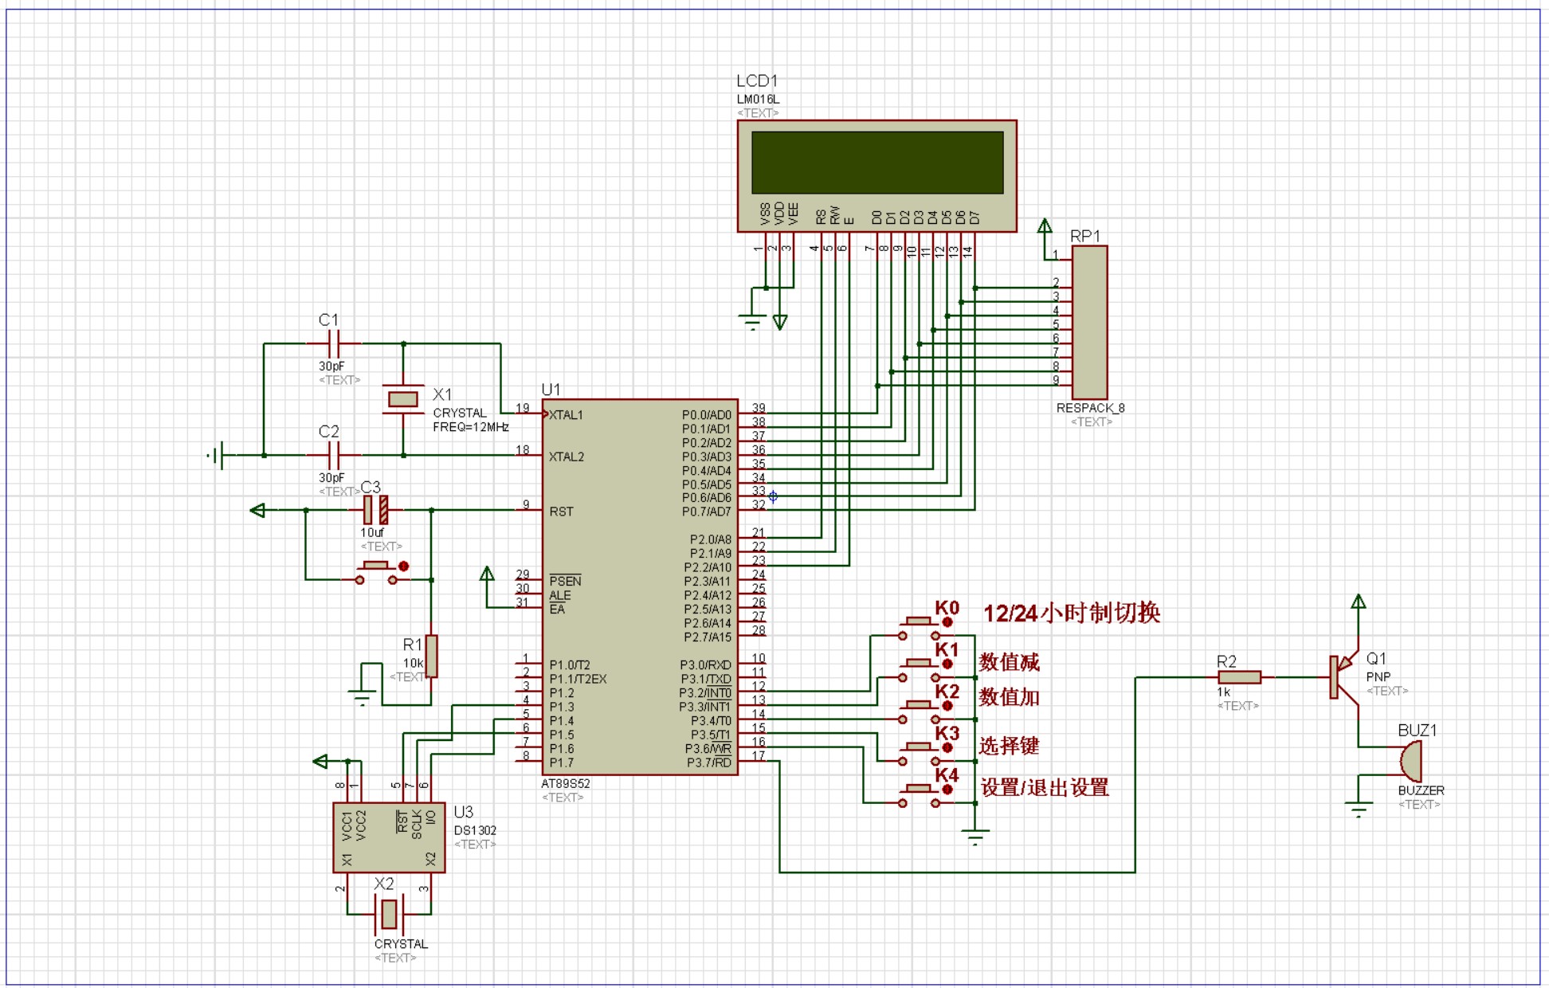Click the '设置/退出设置' label
Screen dimensions: 1549x988
point(1045,788)
